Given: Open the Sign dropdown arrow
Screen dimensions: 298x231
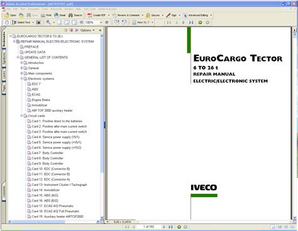Looking at the screenshot, I should tap(179, 15).
